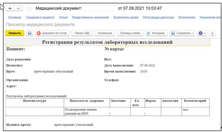
Task: Add document to favorites with star icon
Action: pos(29,8)
